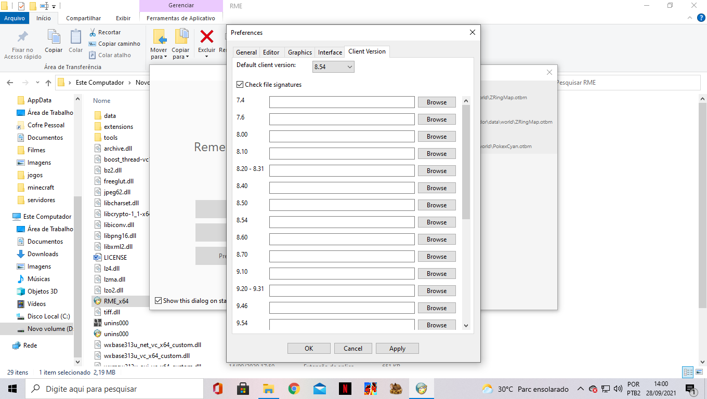Open the Default client version dropdown
This screenshot has width=707, height=399.
(x=333, y=66)
